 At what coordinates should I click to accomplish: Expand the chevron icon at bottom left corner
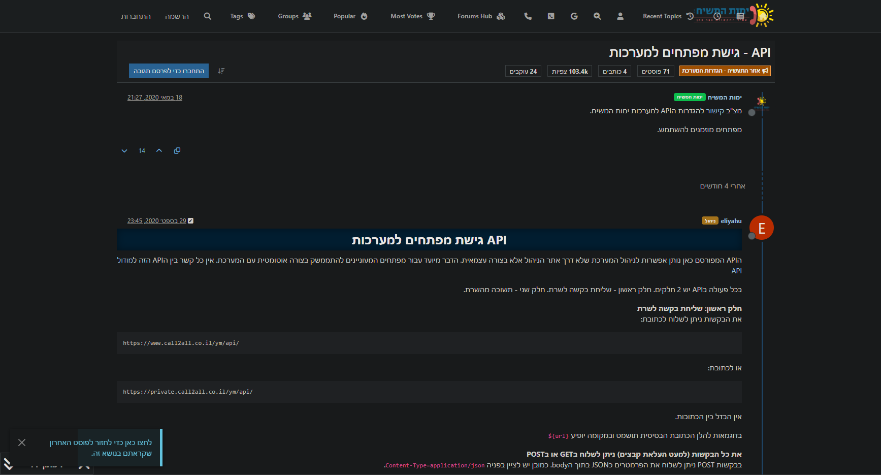coord(9,463)
